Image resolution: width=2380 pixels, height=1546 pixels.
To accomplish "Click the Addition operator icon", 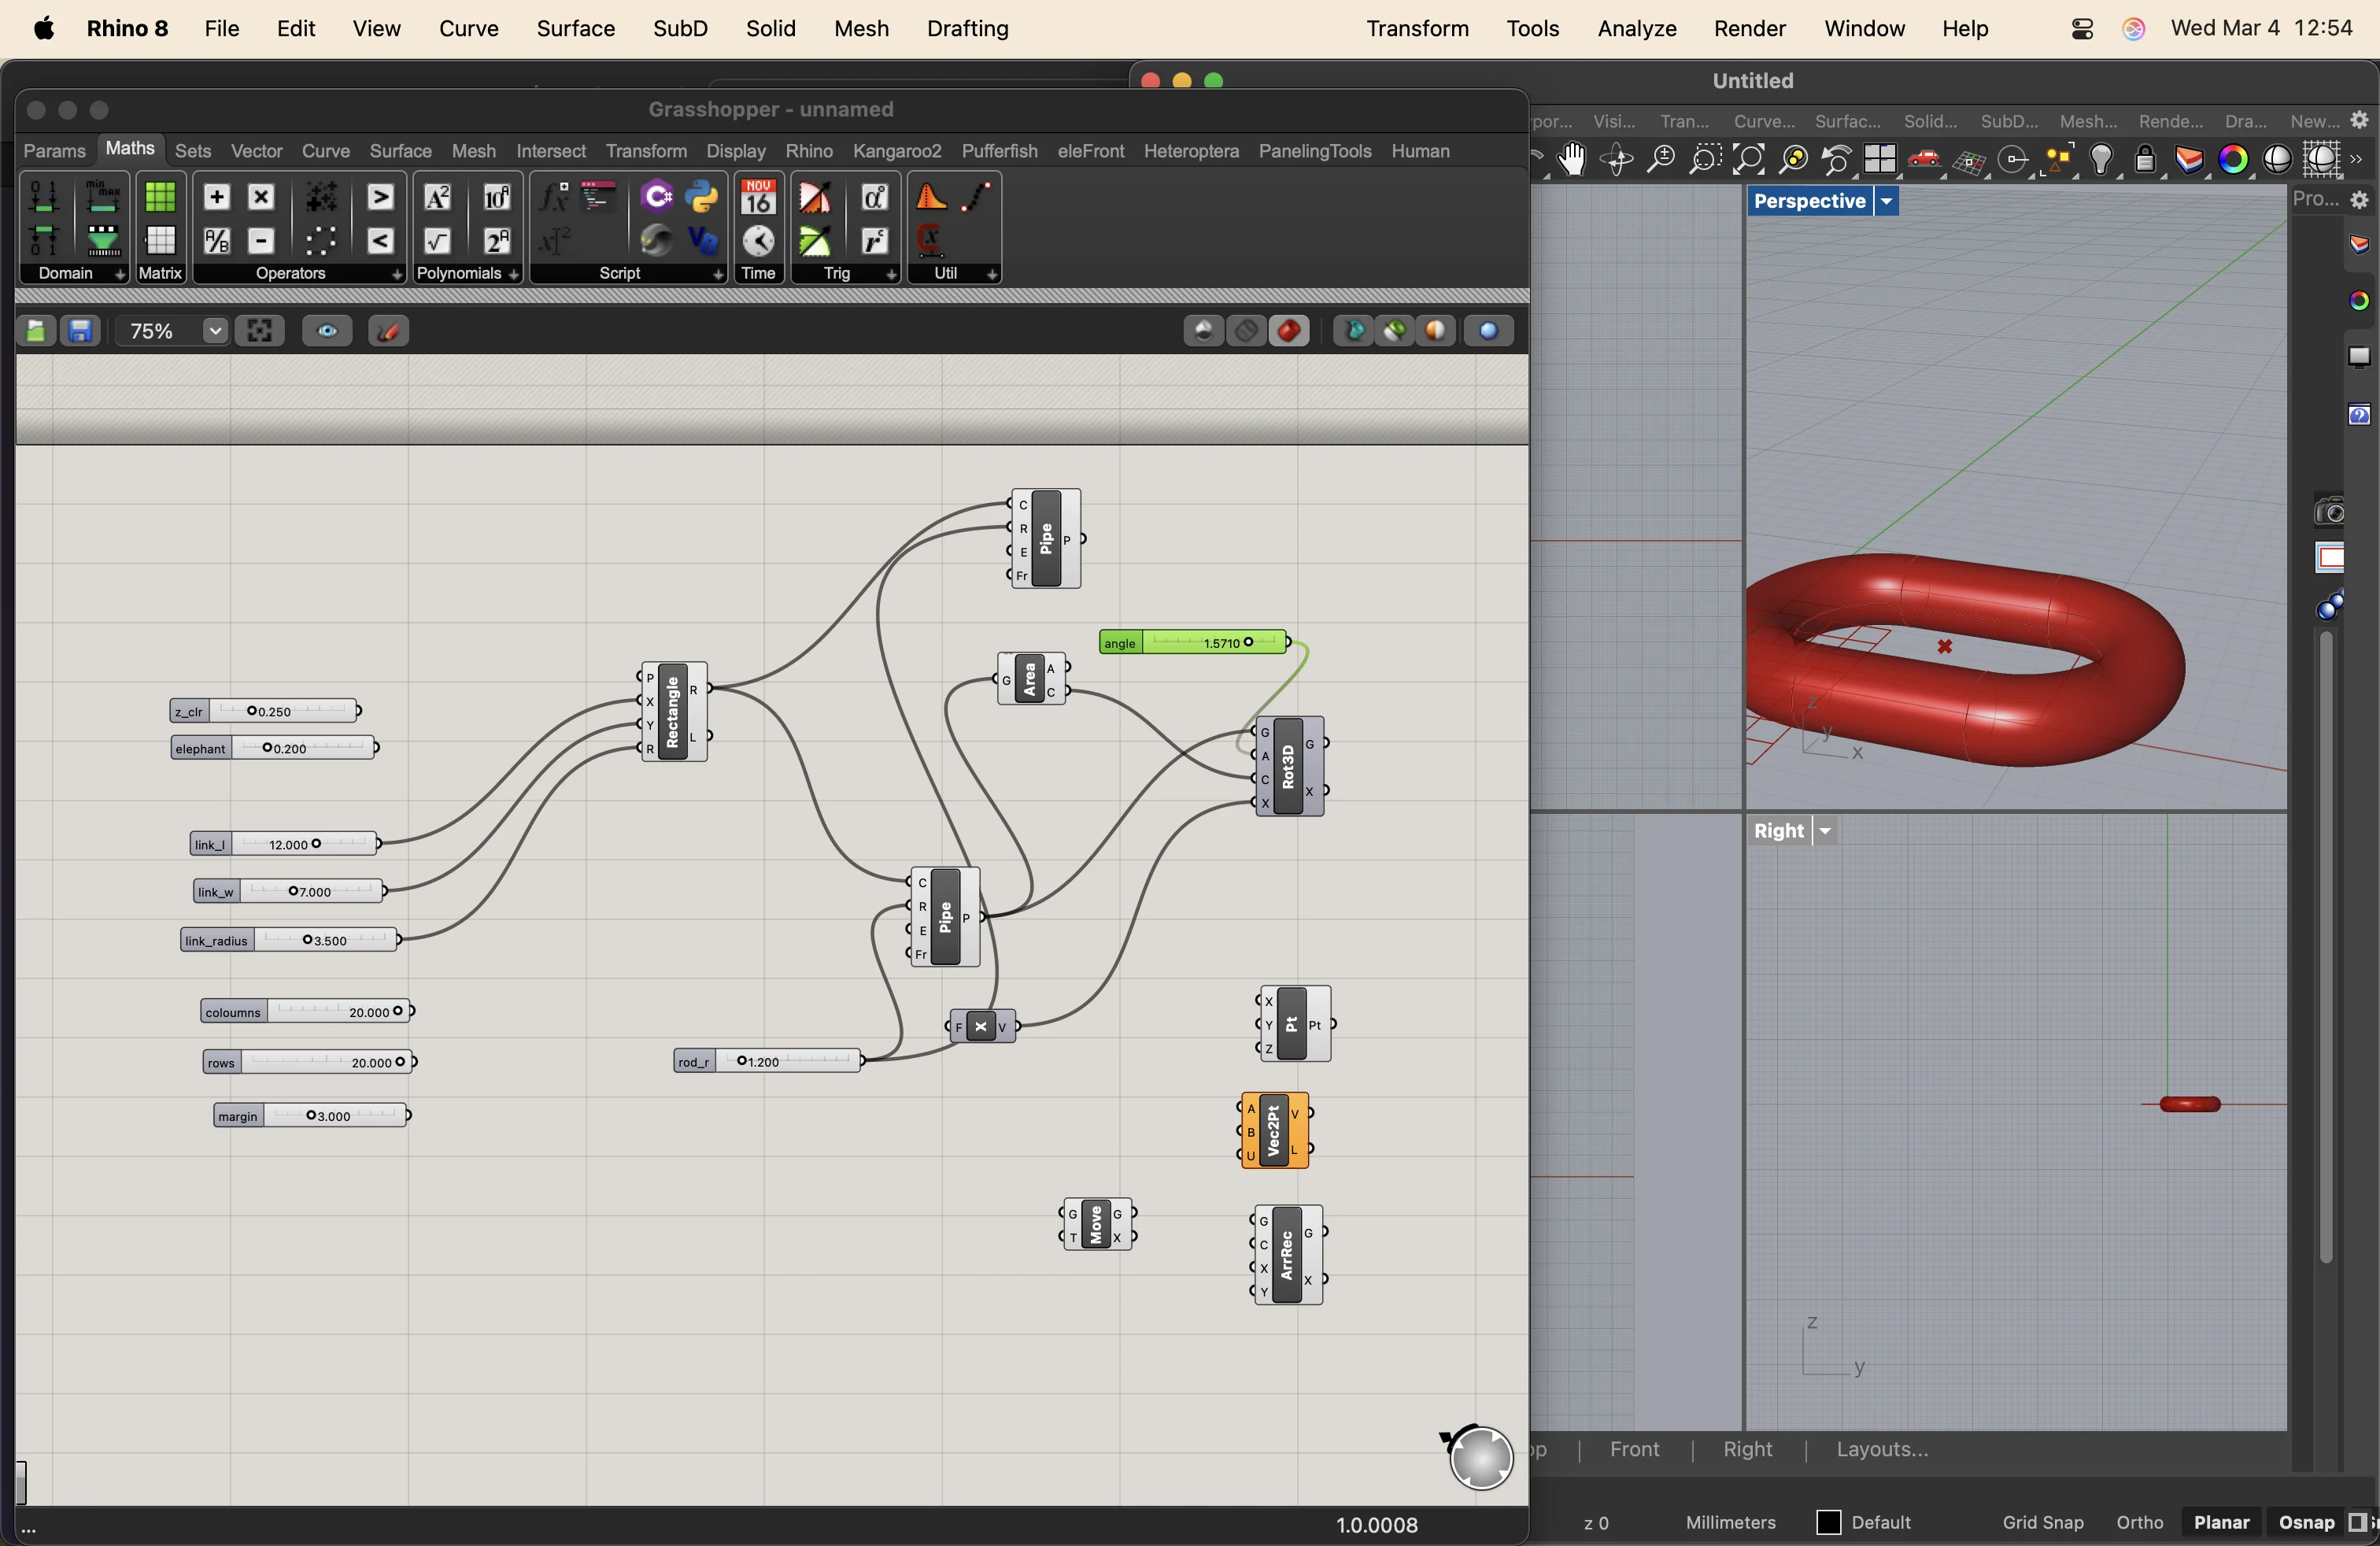I will click(217, 197).
